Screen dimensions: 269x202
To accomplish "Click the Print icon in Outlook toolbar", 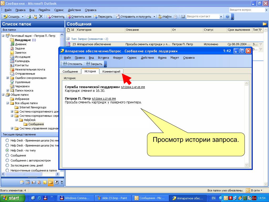I will (x=29, y=17).
